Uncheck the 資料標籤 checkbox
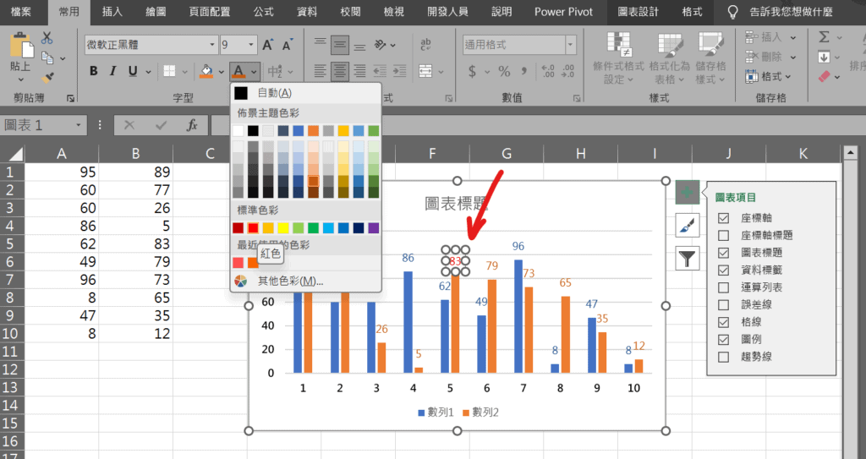The height and width of the screenshot is (459, 866). [x=723, y=270]
